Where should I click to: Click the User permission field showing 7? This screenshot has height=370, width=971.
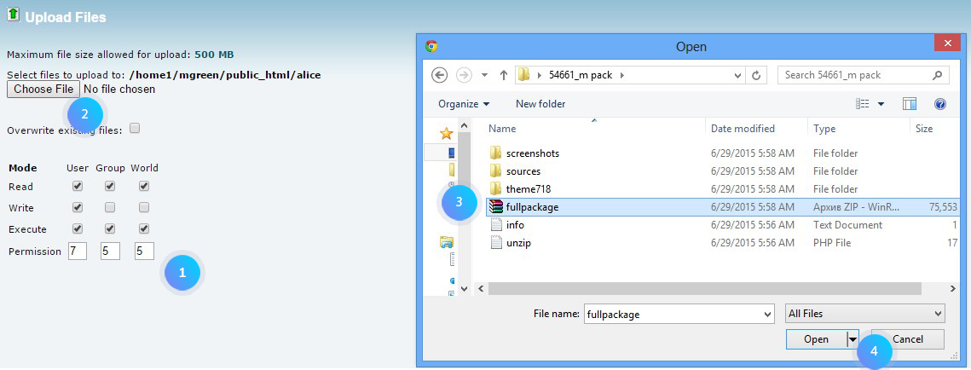77,251
